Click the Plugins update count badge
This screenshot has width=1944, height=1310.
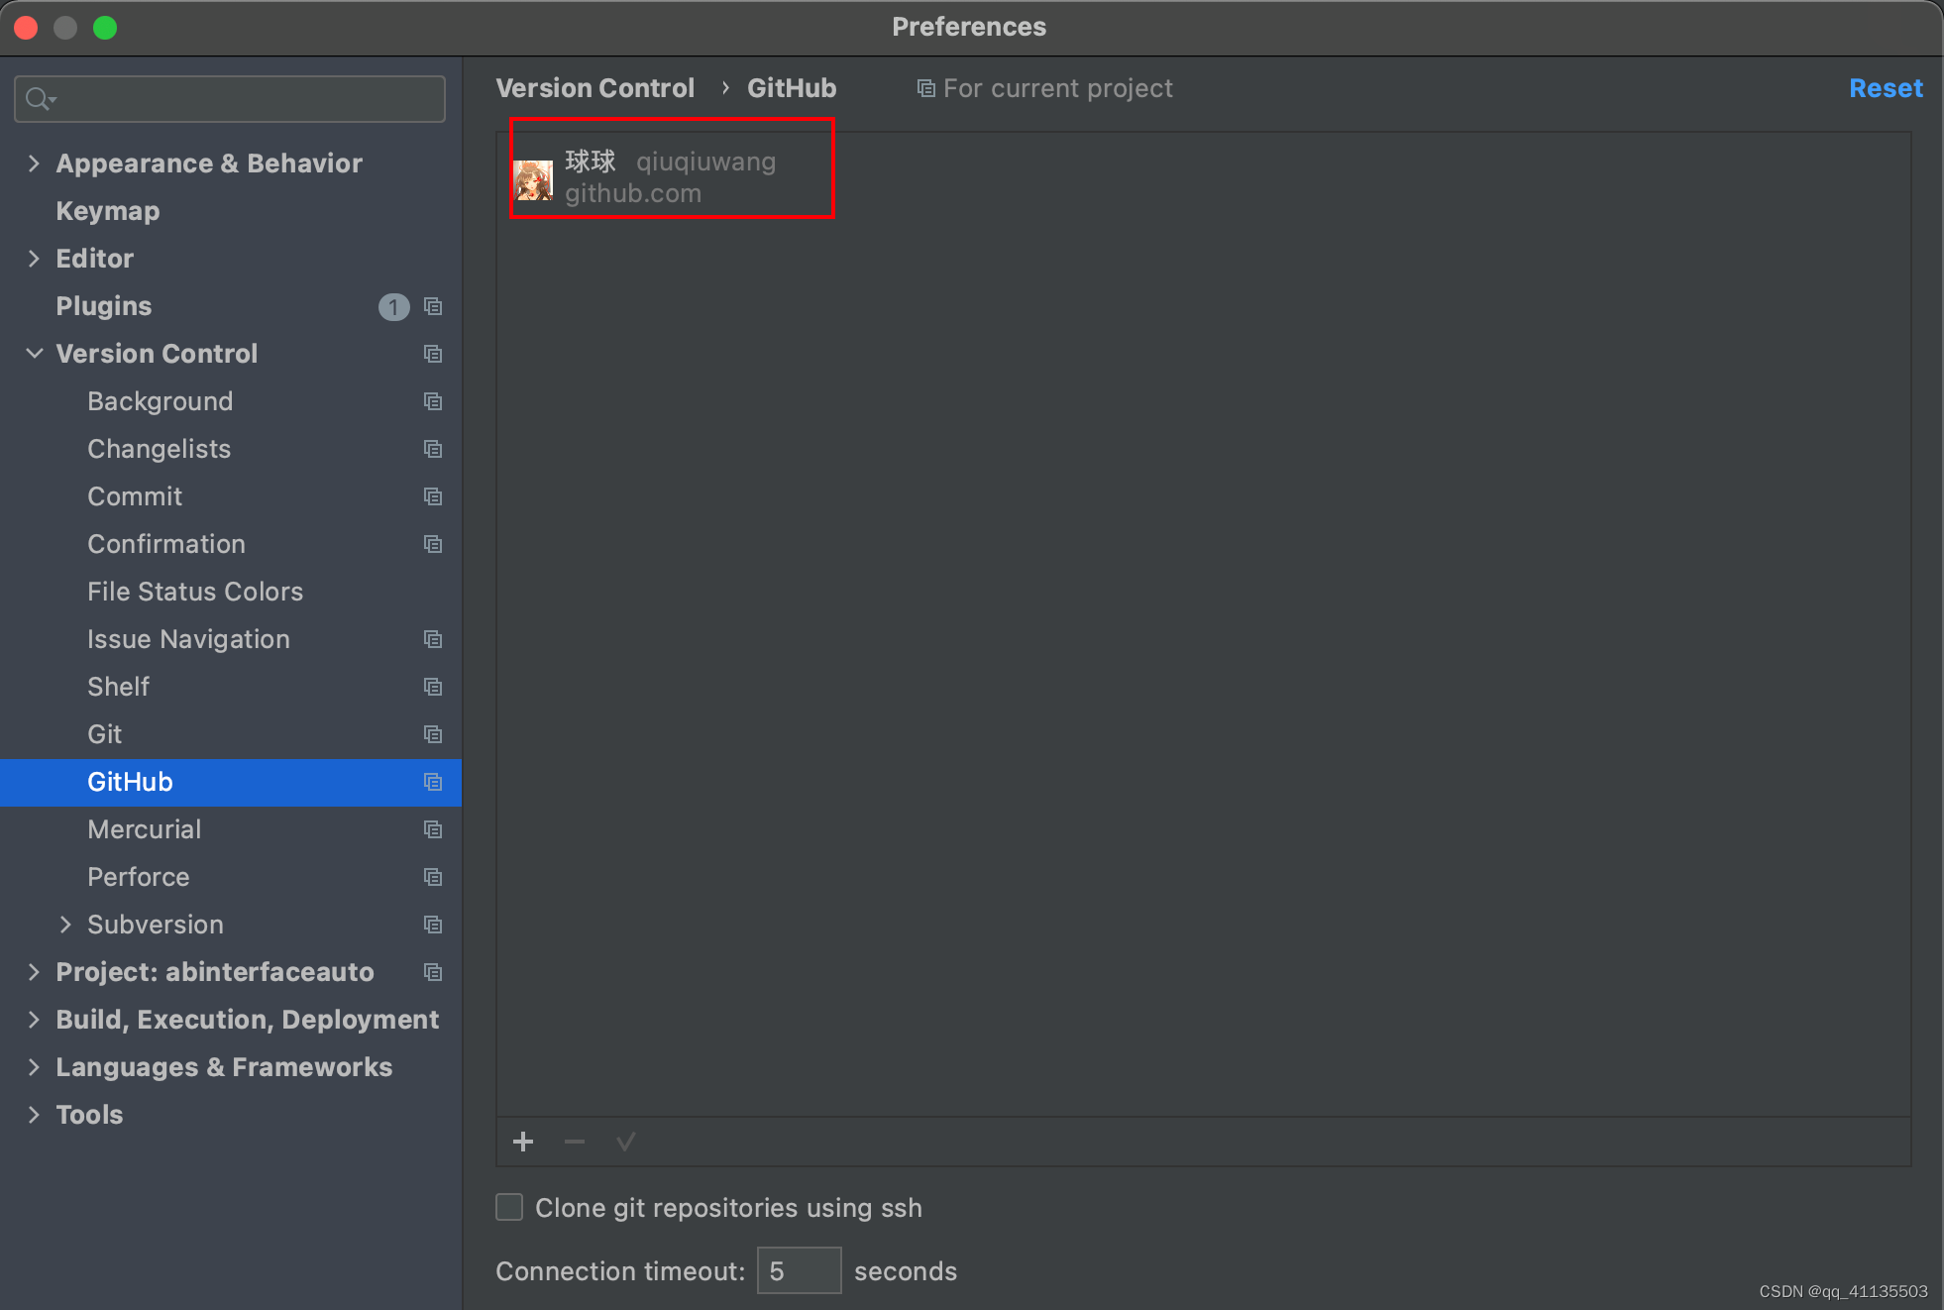(x=393, y=307)
